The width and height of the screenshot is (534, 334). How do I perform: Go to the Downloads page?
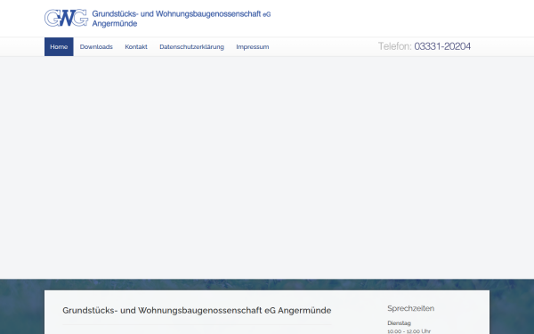(96, 46)
